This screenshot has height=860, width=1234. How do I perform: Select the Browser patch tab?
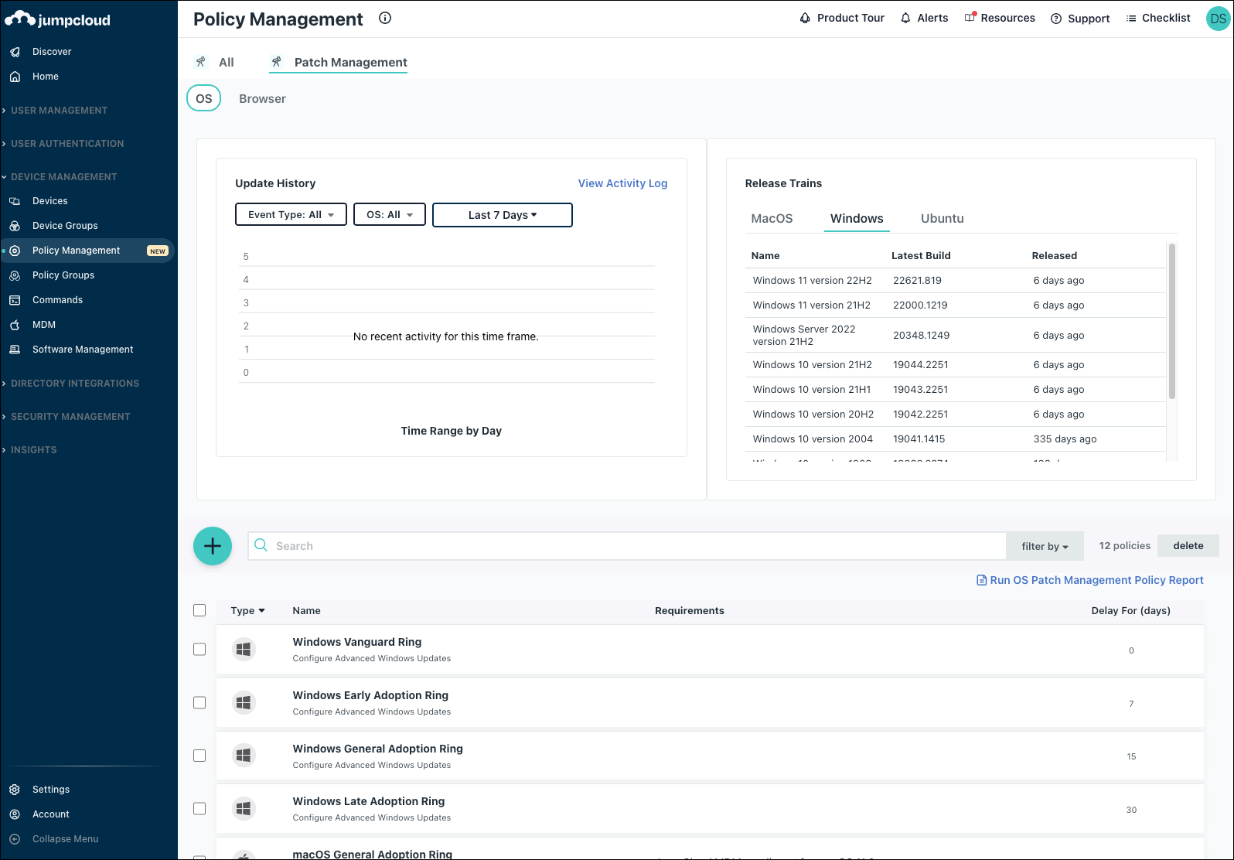pyautogui.click(x=262, y=99)
